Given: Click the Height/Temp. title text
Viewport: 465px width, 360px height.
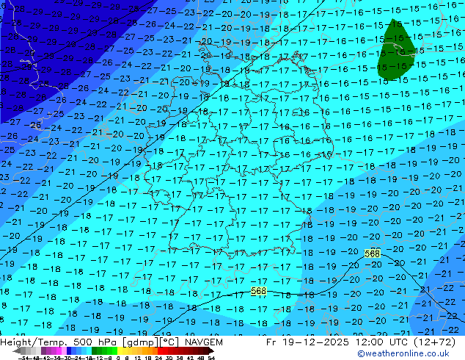Looking at the screenshot, I should click(x=32, y=342).
